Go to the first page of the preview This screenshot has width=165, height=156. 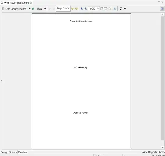click(50, 9)
